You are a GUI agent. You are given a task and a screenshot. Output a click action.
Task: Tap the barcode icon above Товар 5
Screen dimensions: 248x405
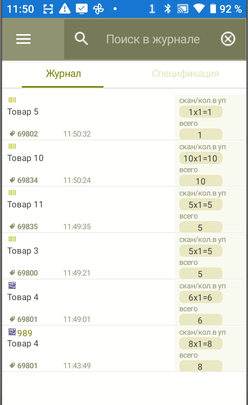(x=12, y=100)
